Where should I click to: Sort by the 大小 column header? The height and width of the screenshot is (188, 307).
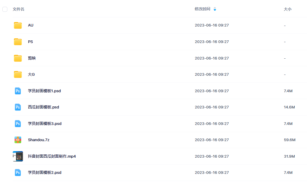(288, 9)
